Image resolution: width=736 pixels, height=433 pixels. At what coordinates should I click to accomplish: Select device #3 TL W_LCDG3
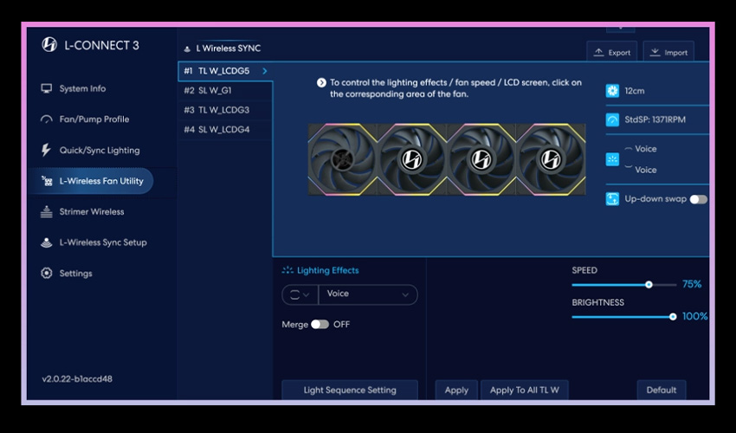tap(225, 110)
